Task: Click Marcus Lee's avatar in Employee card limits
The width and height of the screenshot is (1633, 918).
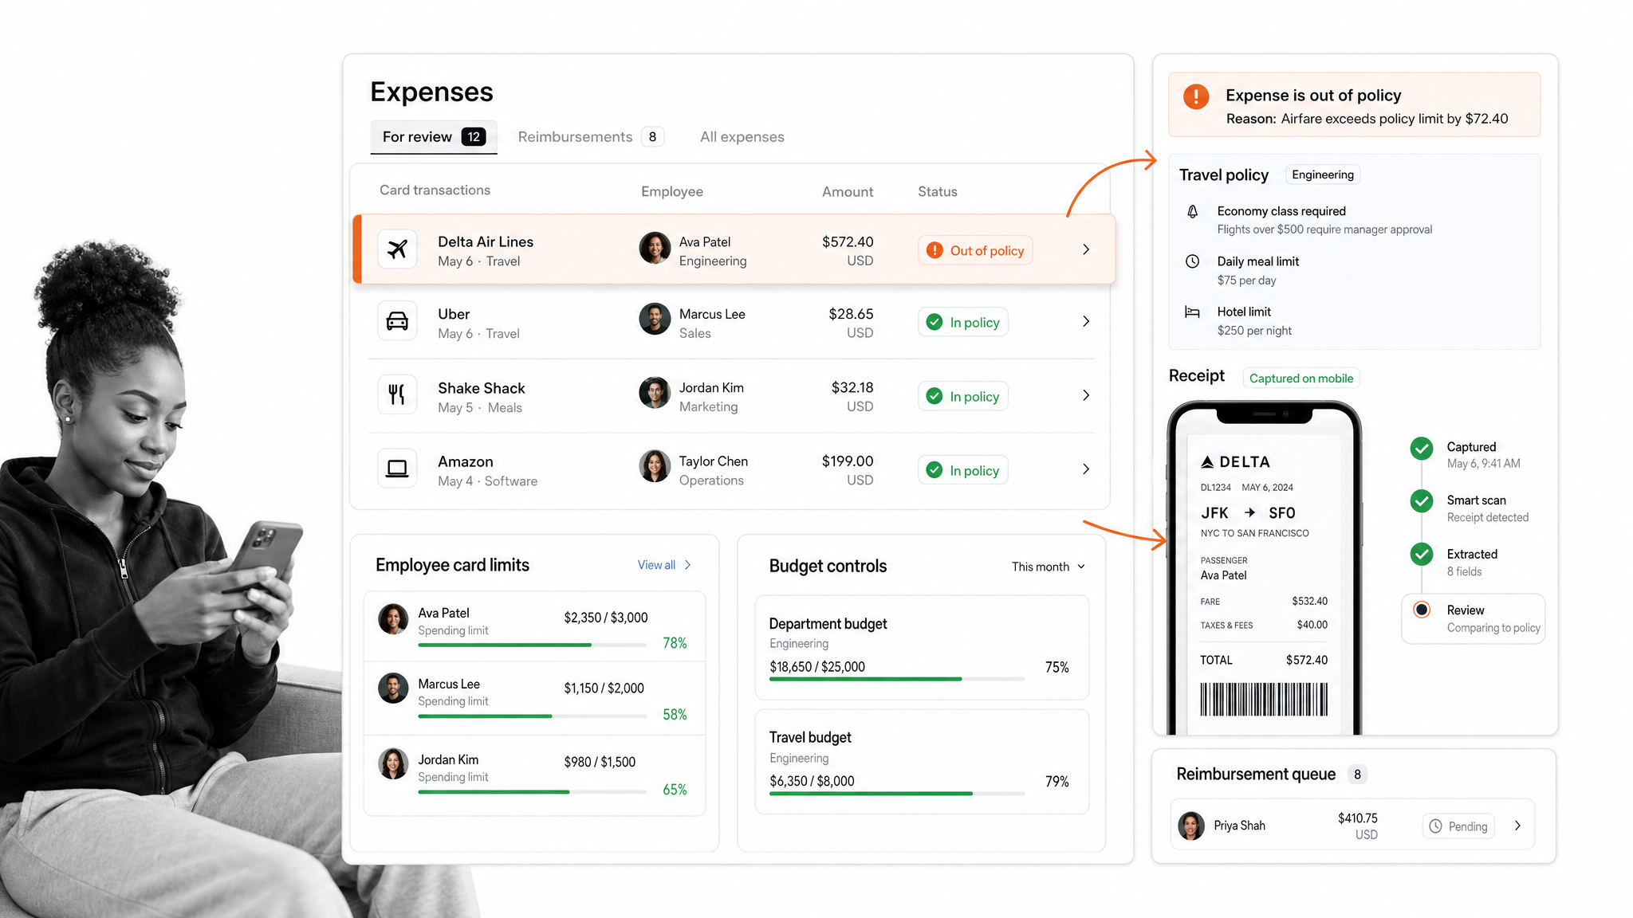Action: tap(393, 688)
